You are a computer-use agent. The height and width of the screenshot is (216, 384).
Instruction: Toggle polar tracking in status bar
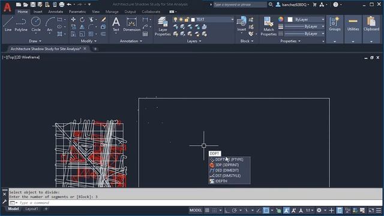[235, 211]
